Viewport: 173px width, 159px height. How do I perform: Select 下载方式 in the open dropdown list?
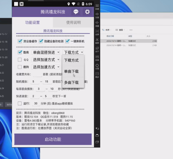(x=73, y=60)
